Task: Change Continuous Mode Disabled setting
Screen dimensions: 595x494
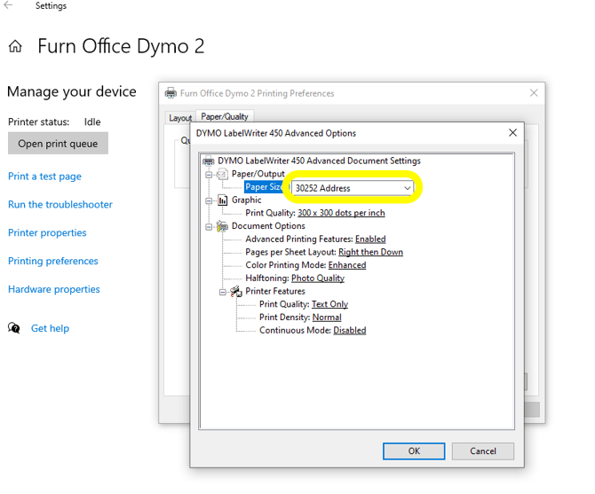Action: [x=349, y=331]
